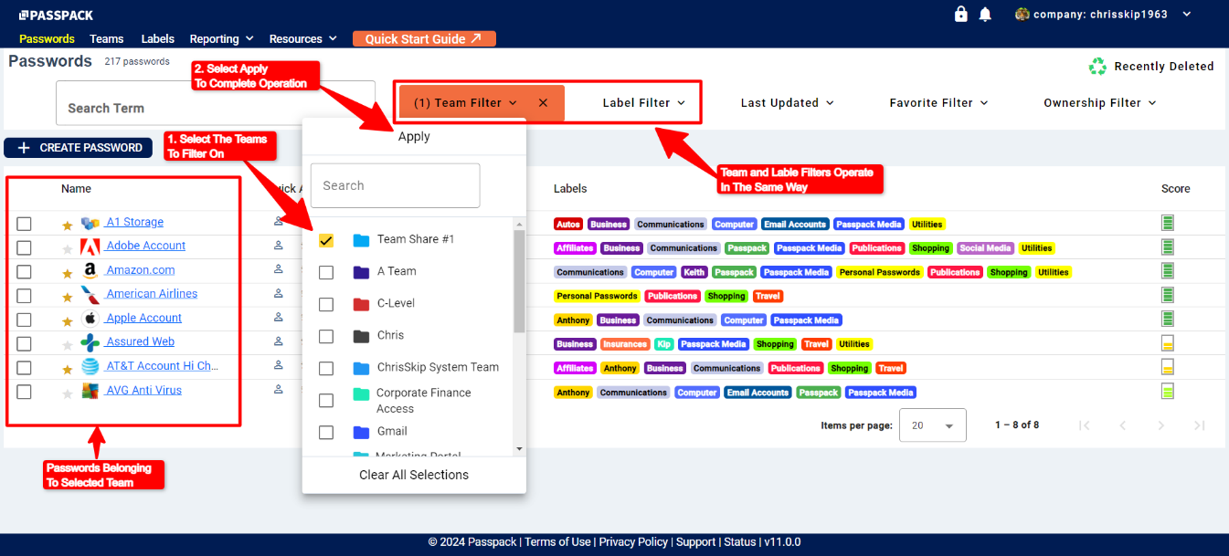The height and width of the screenshot is (556, 1229).
Task: Check the Chris team checkbox
Action: [326, 336]
